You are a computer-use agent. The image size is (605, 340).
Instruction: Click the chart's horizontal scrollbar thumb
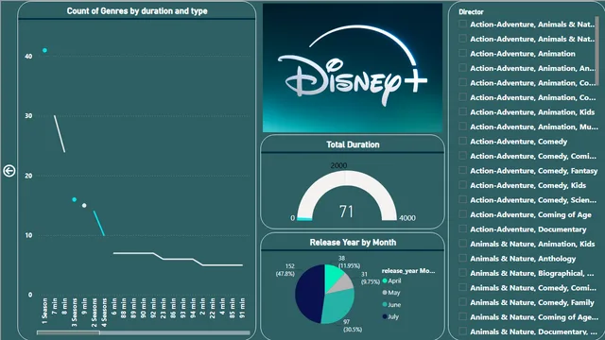[x=68, y=332]
